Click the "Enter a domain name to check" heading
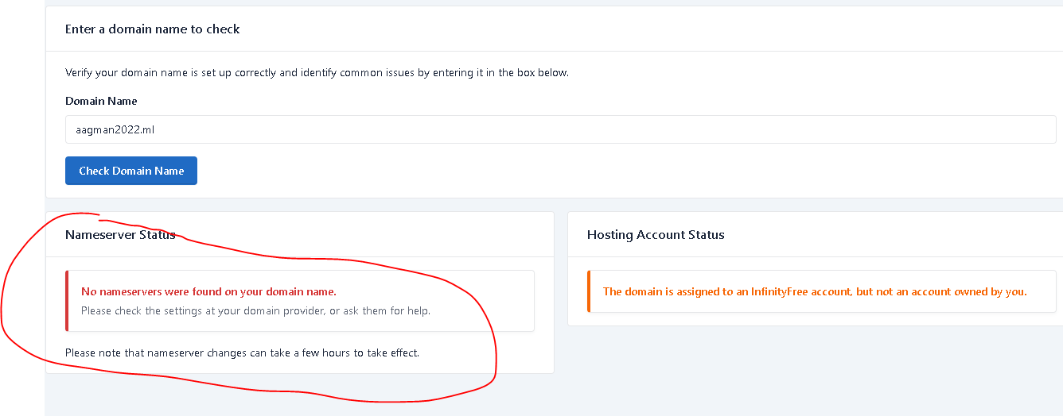Viewport: 1063px width, 416px height. (153, 29)
